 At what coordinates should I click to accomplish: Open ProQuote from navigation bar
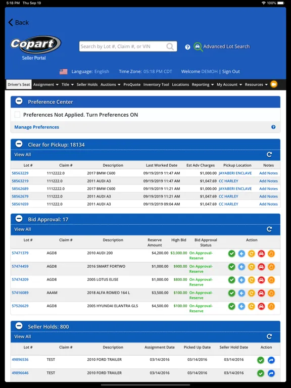tap(132, 85)
